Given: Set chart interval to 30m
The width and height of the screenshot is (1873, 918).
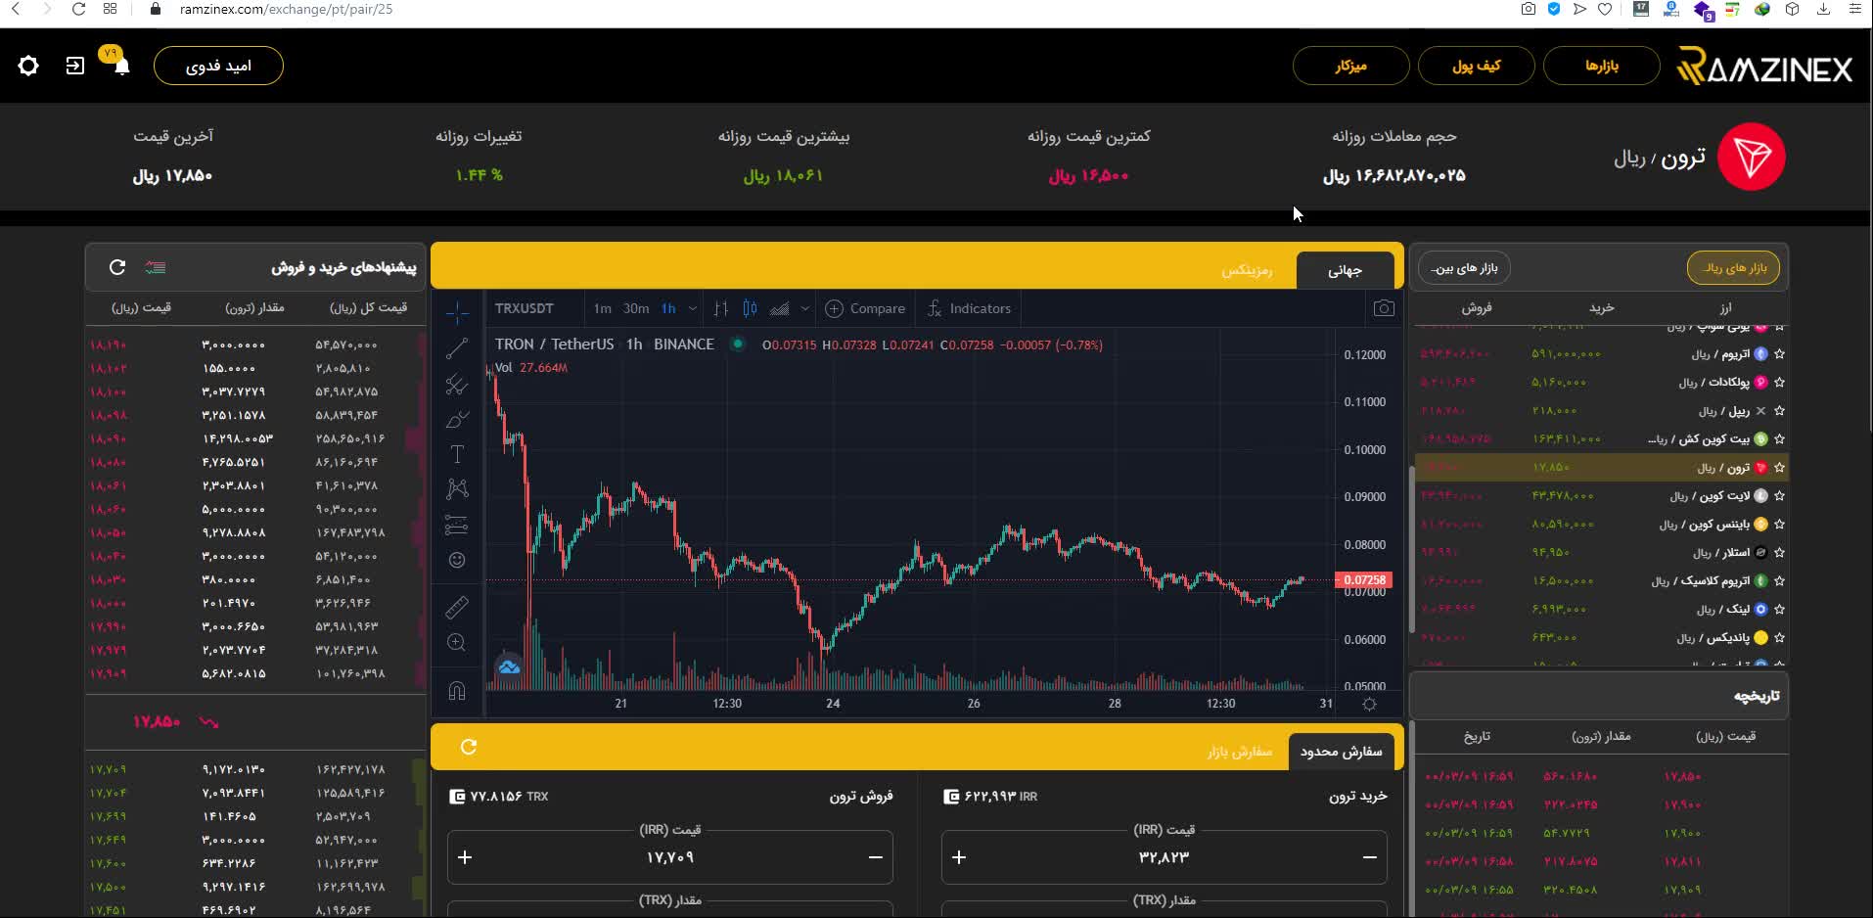Looking at the screenshot, I should [636, 308].
